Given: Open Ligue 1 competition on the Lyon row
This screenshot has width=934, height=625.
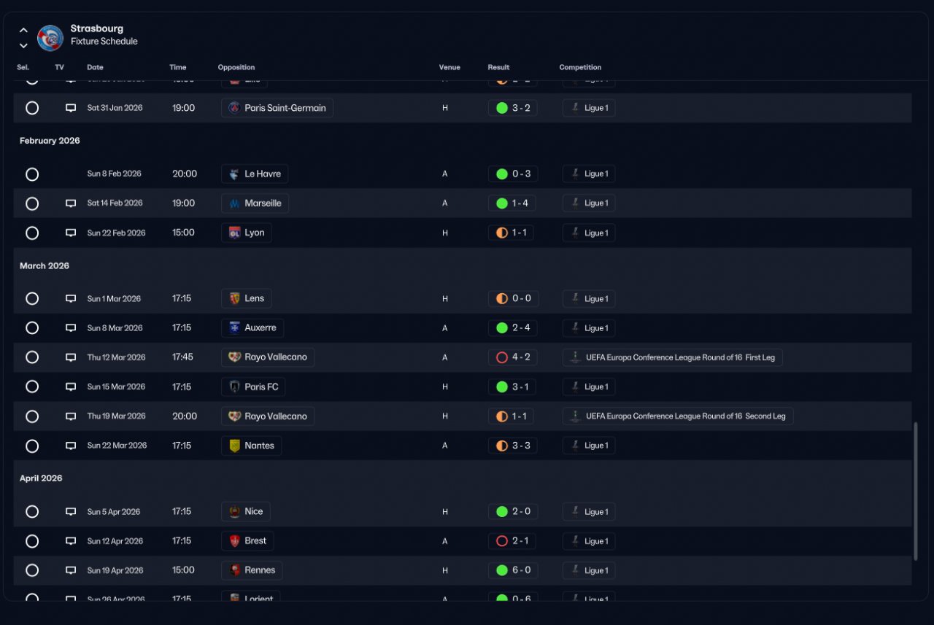Looking at the screenshot, I should pyautogui.click(x=589, y=233).
